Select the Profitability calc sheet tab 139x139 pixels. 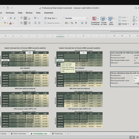tap(39, 134)
